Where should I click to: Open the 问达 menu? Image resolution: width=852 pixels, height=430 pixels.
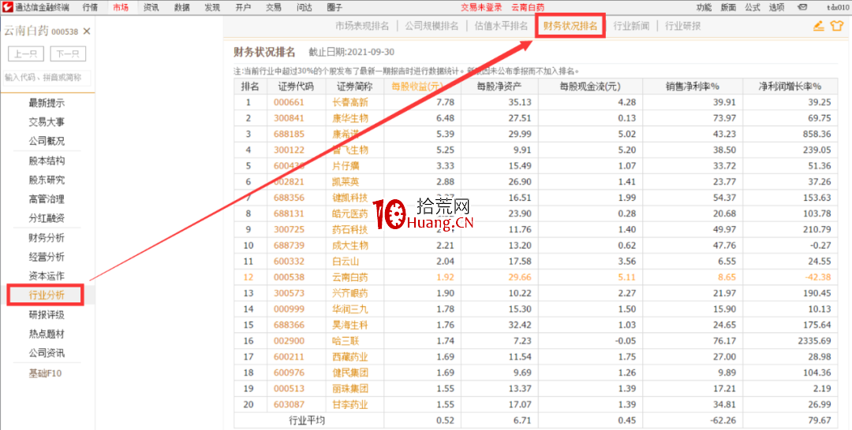[305, 7]
